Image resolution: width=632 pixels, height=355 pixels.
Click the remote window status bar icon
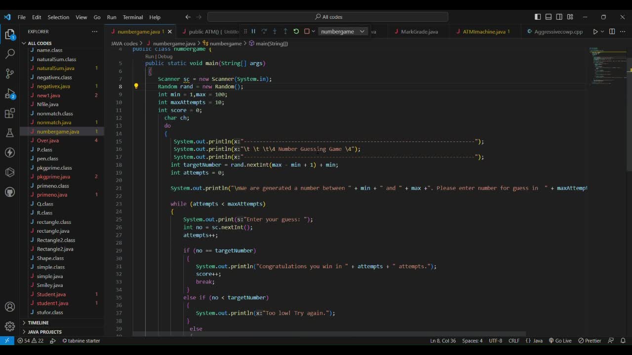point(7,341)
